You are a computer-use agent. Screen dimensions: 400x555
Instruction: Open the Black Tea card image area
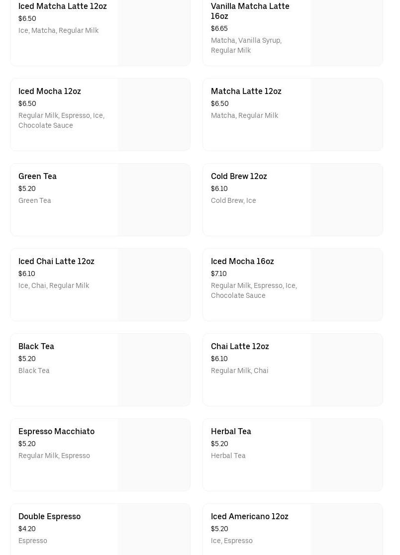pos(154,370)
